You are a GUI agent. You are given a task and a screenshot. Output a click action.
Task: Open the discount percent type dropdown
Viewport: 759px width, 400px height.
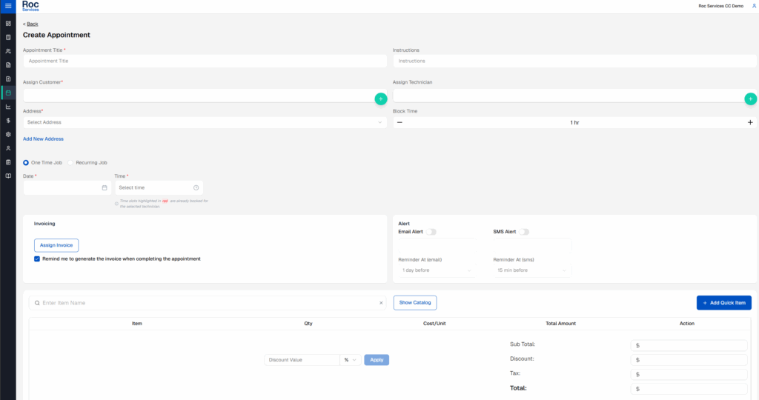(351, 360)
